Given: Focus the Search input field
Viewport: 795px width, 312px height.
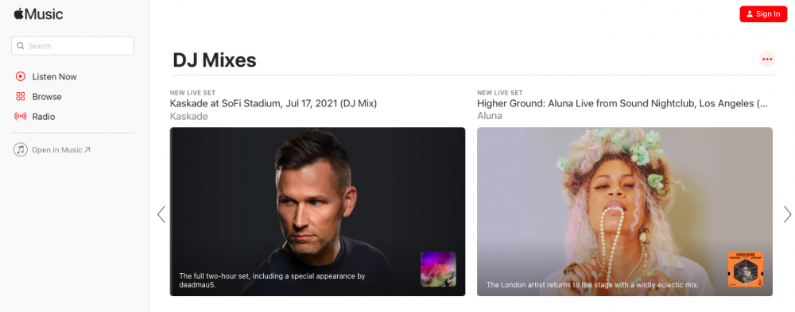Looking at the screenshot, I should tap(72, 45).
